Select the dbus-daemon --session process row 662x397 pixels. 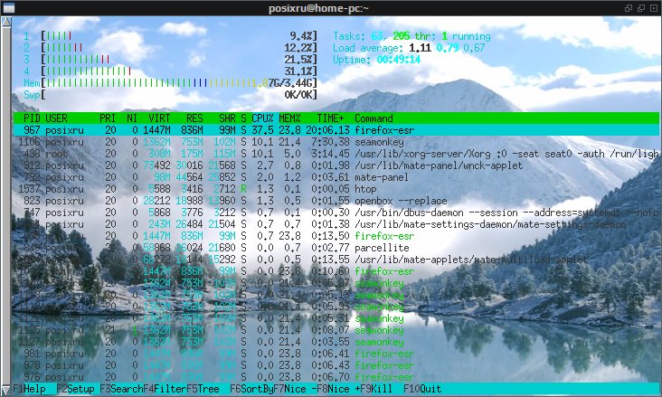point(336,213)
